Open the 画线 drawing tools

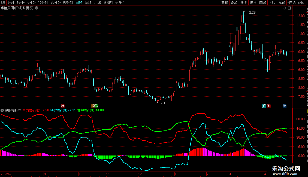262,2
